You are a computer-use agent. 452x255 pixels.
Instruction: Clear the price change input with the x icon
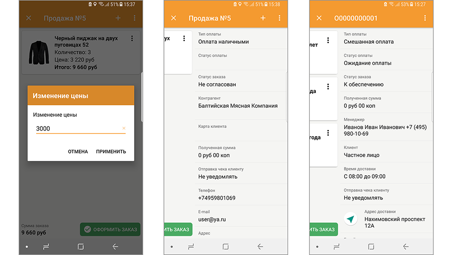[124, 128]
